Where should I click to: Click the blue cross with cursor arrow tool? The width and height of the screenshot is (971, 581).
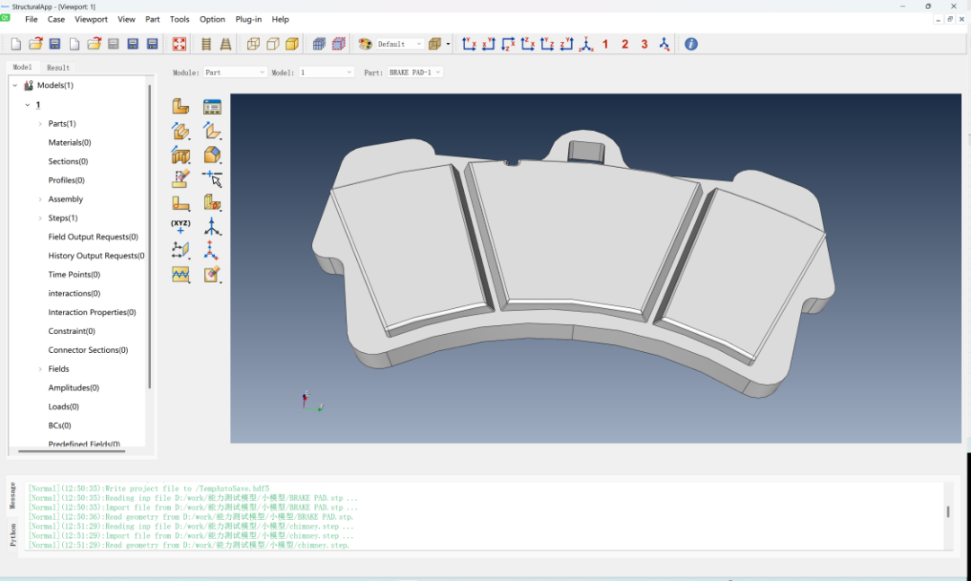click(212, 179)
